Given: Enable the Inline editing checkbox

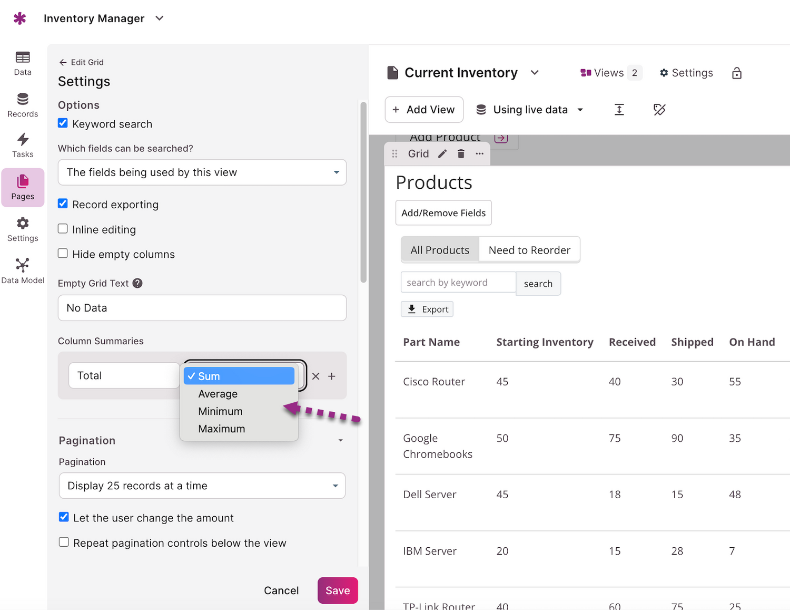Looking at the screenshot, I should (x=63, y=229).
